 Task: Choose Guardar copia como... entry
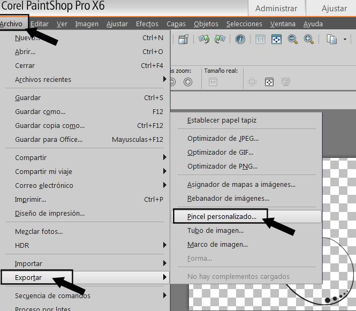tap(85, 126)
